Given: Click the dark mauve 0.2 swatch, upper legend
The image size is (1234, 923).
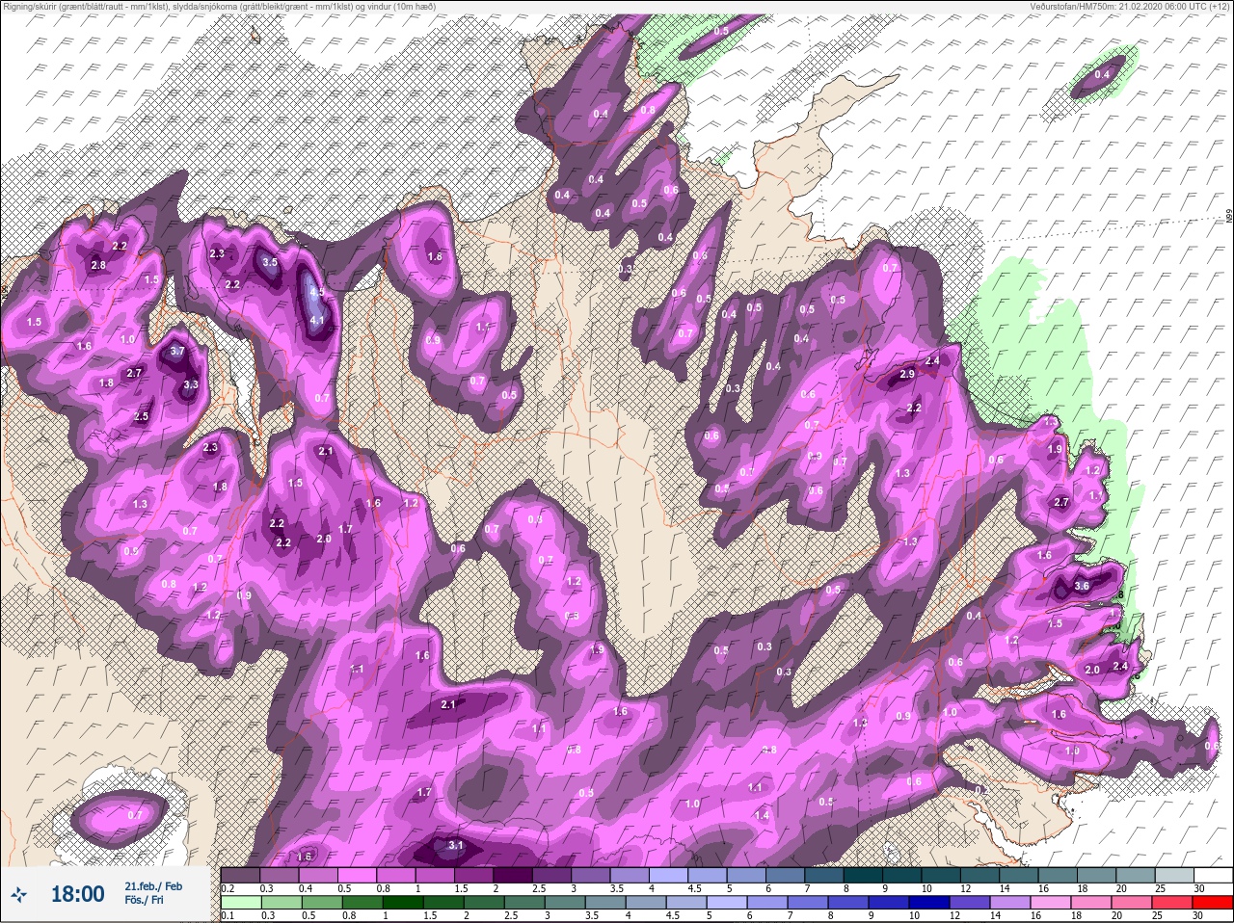Looking at the screenshot, I should [x=240, y=875].
